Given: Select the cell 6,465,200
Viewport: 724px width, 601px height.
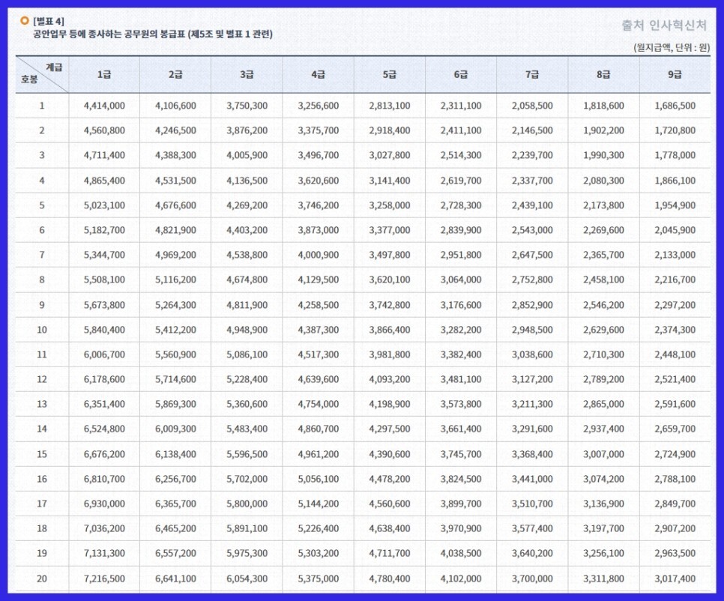Looking at the screenshot, I should coord(175,528).
